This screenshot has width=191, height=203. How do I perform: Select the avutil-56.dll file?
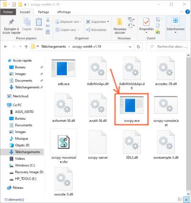click(x=97, y=108)
